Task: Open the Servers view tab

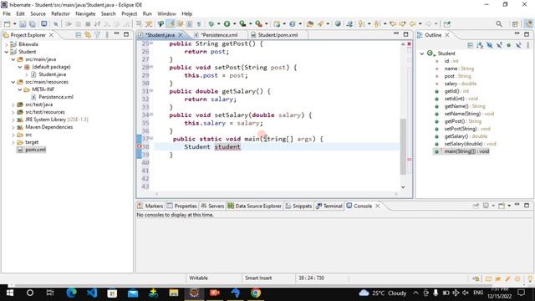Action: pyautogui.click(x=212, y=206)
